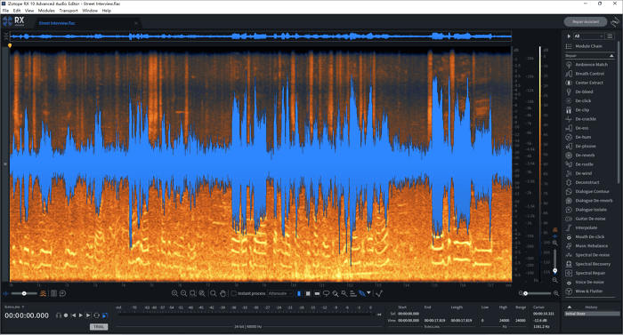This screenshot has height=335, width=623.
Task: Select the Lasso selection tool
Action: [x=327, y=293]
